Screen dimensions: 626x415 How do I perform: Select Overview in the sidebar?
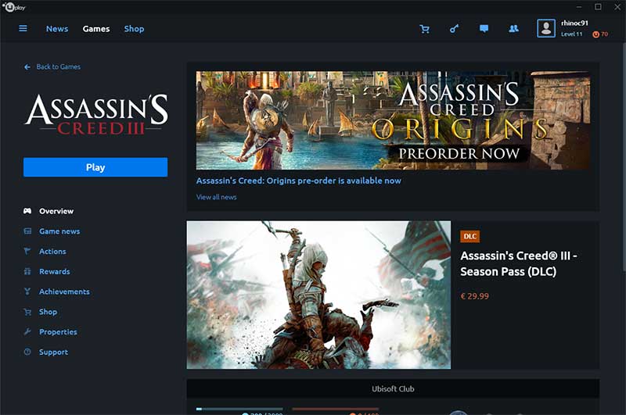(56, 211)
